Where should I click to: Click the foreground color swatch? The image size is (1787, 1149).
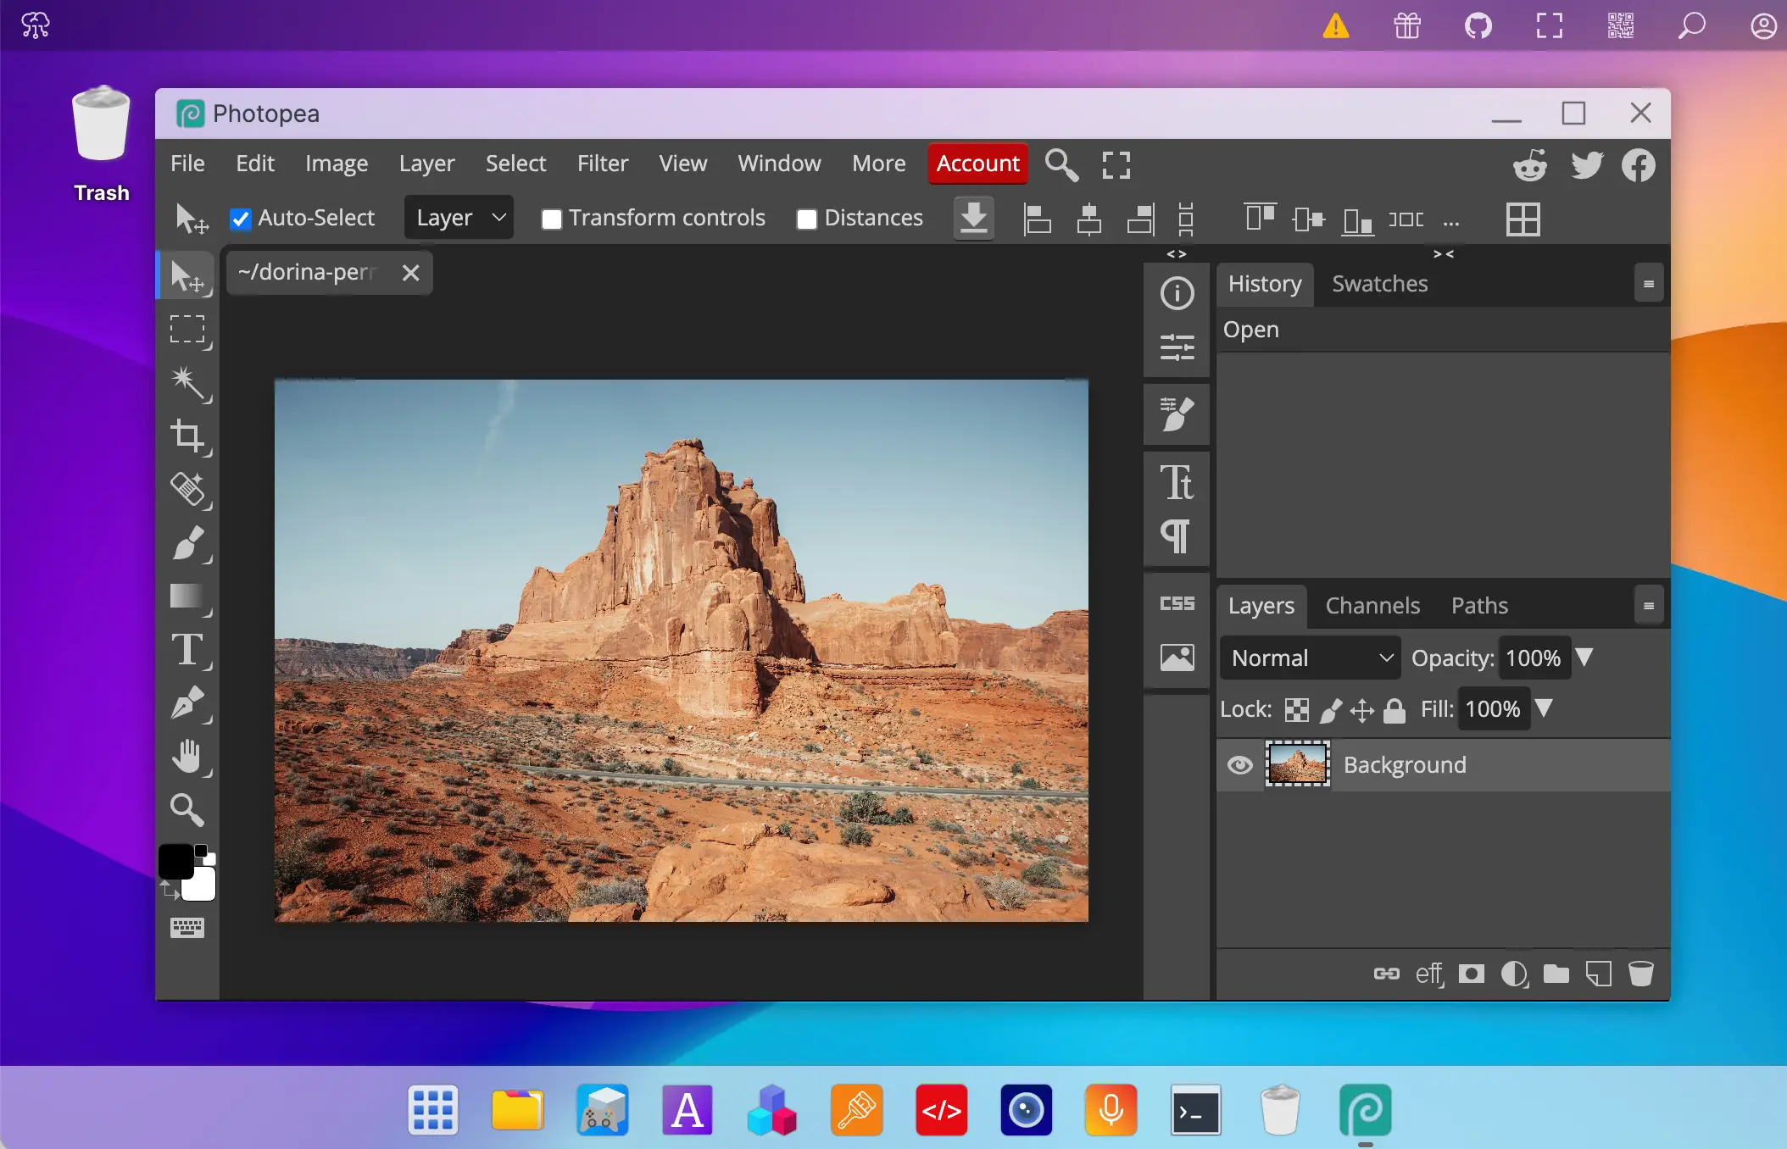point(177,861)
